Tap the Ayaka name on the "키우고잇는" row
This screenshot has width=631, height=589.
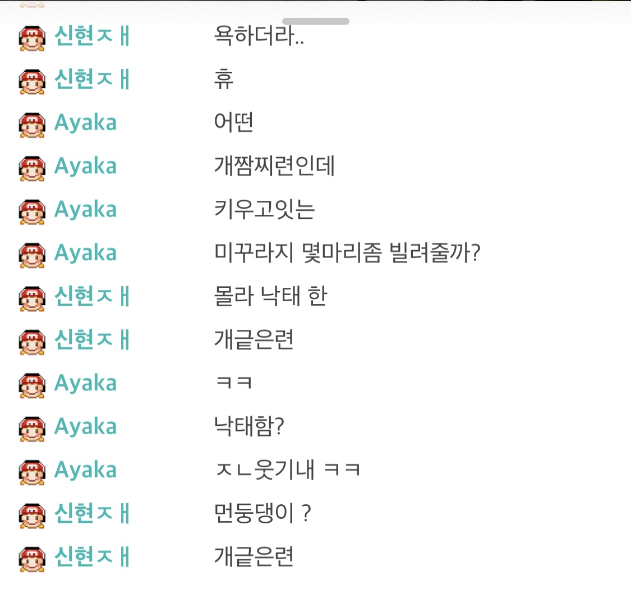[85, 210]
